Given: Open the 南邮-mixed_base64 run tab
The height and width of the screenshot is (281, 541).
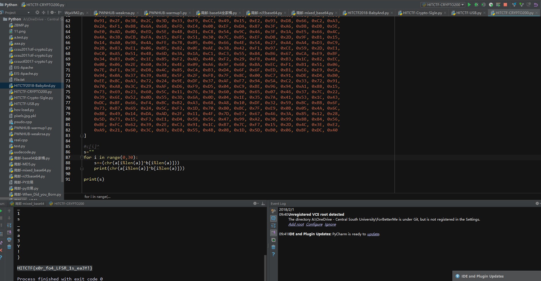Looking at the screenshot, I should tap(27, 203).
